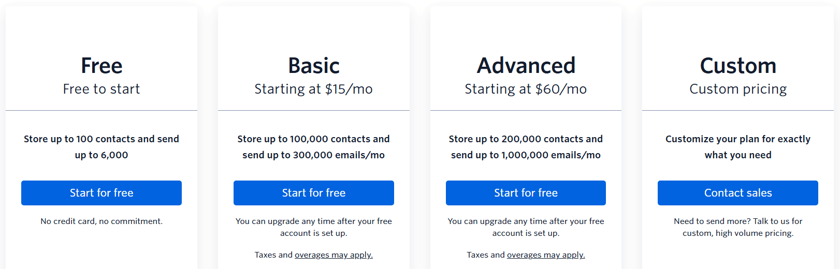Select the Basic plan heading
This screenshot has width=840, height=269.
[314, 66]
